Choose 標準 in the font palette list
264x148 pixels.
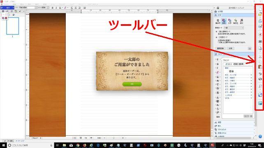tap(232, 71)
